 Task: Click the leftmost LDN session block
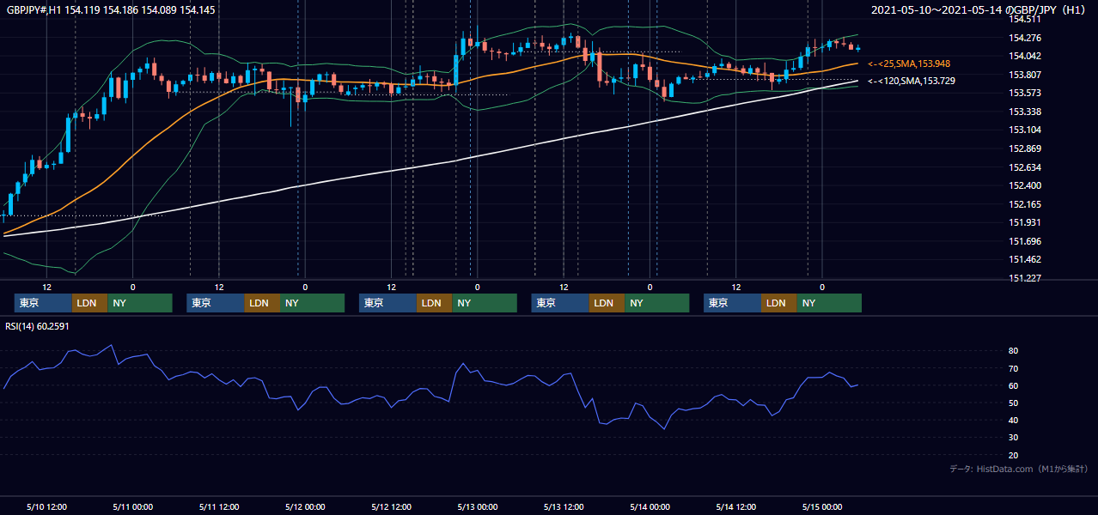tap(89, 303)
